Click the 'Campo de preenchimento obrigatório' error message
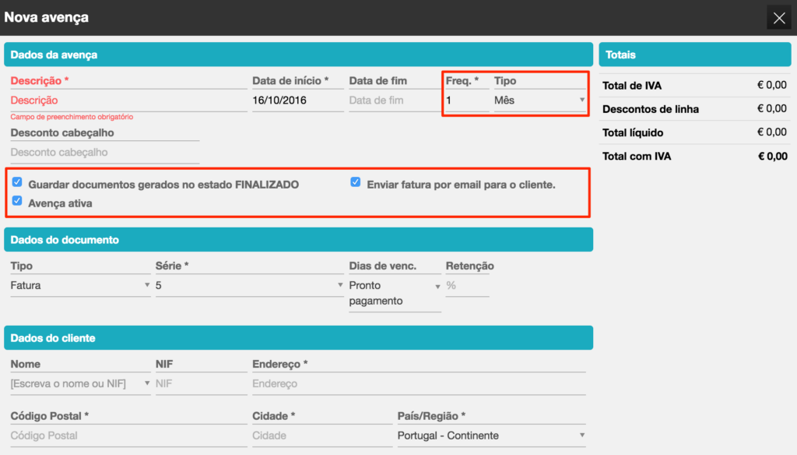797x455 pixels. point(72,117)
